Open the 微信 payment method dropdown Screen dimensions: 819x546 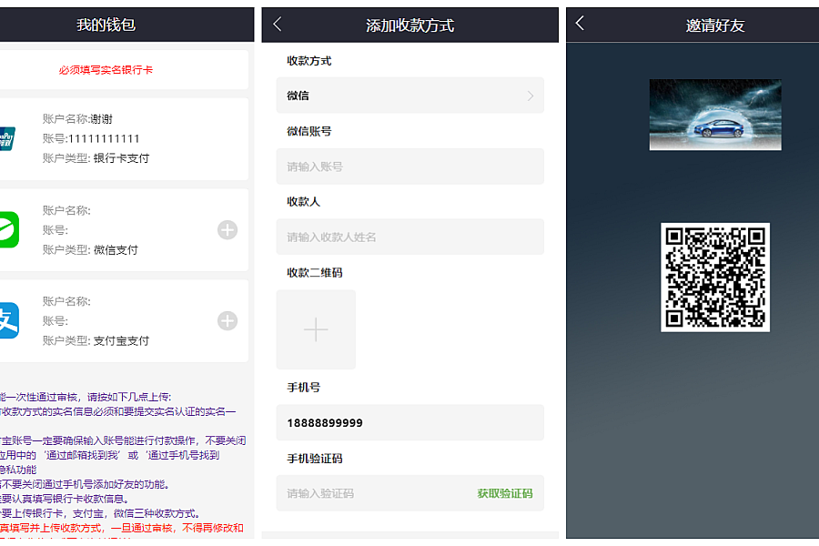click(410, 96)
